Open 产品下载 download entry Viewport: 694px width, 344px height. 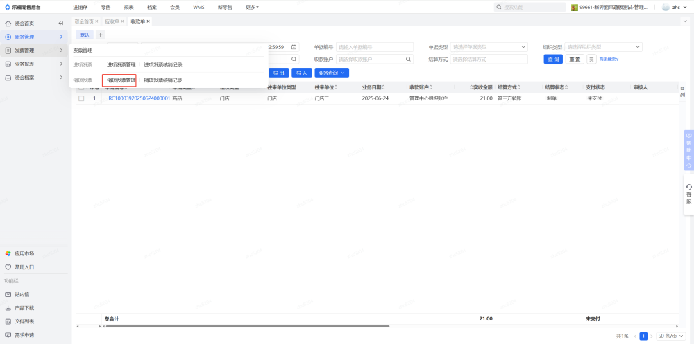tap(24, 307)
